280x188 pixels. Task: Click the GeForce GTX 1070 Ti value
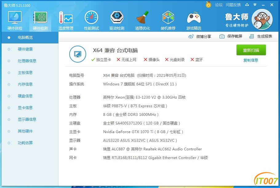click(143, 132)
